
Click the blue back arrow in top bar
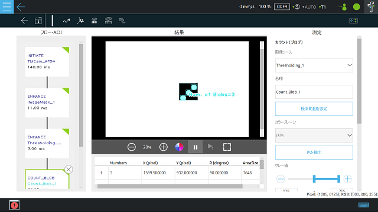[x=21, y=6]
